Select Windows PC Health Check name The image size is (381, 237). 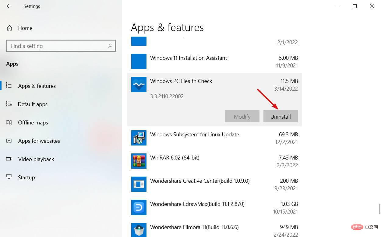tap(181, 81)
